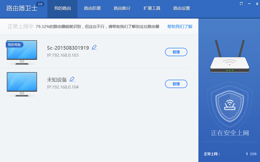Select the 未知设备 monitor thumbnail
This screenshot has height=162, width=260.
[x=22, y=84]
